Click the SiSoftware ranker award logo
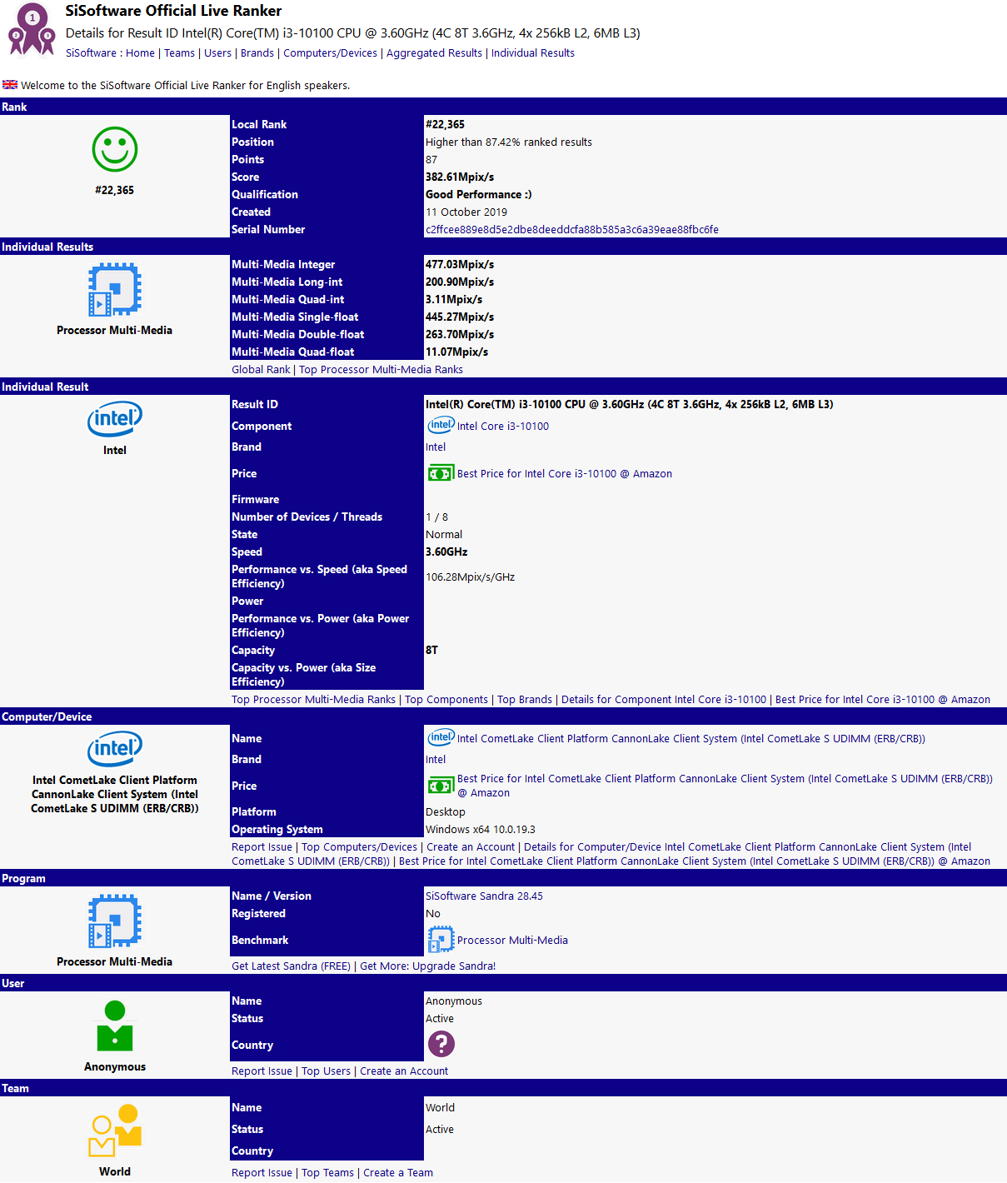The height and width of the screenshot is (1183, 1007). (31, 29)
